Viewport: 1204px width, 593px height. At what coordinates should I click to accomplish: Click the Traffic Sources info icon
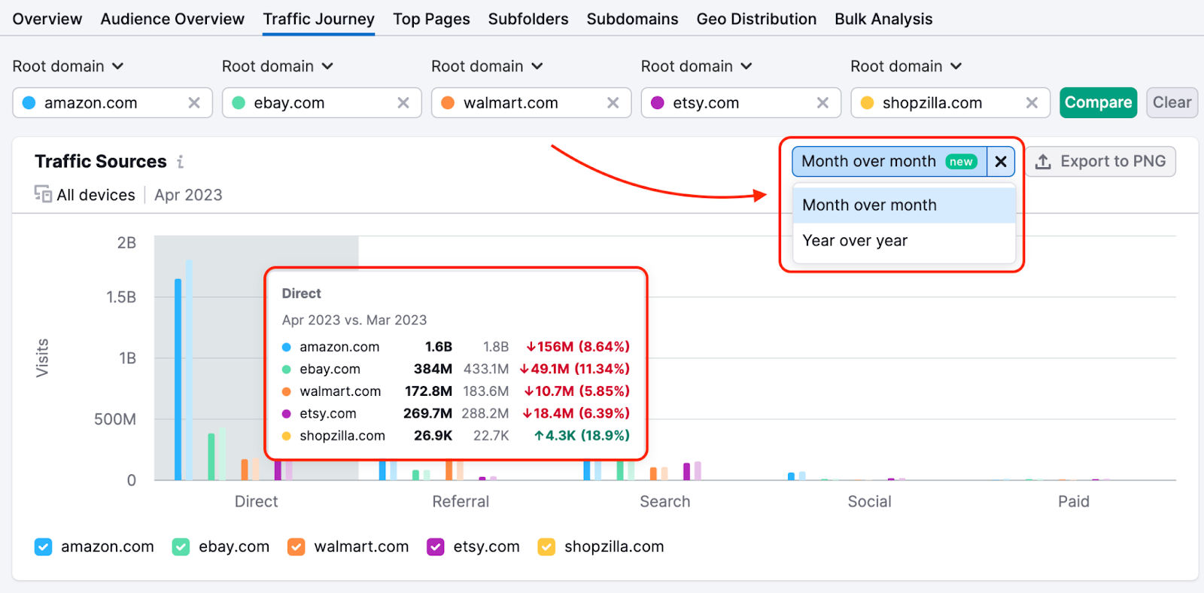coord(180,162)
